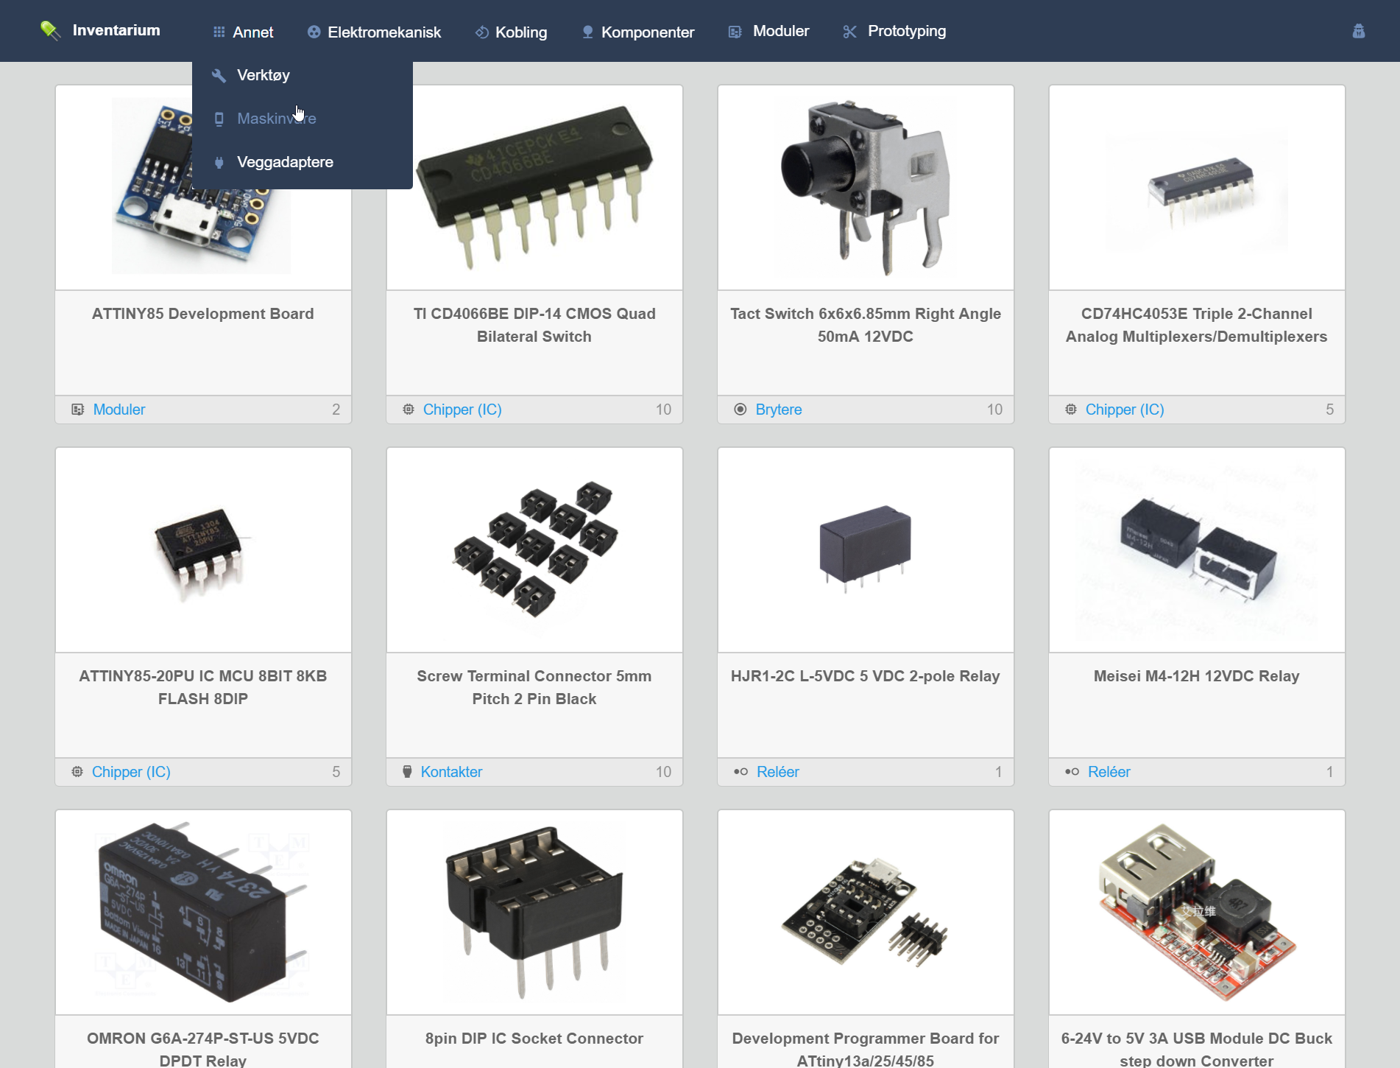Screen dimensions: 1400x1068
Task: Open the Screw Terminal Connector image
Action: click(x=534, y=549)
